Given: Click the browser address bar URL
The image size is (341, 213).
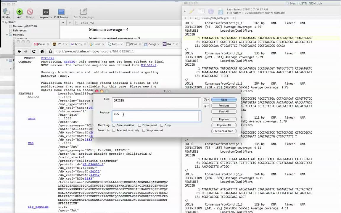Looking at the screenshot, I should [x=94, y=51].
